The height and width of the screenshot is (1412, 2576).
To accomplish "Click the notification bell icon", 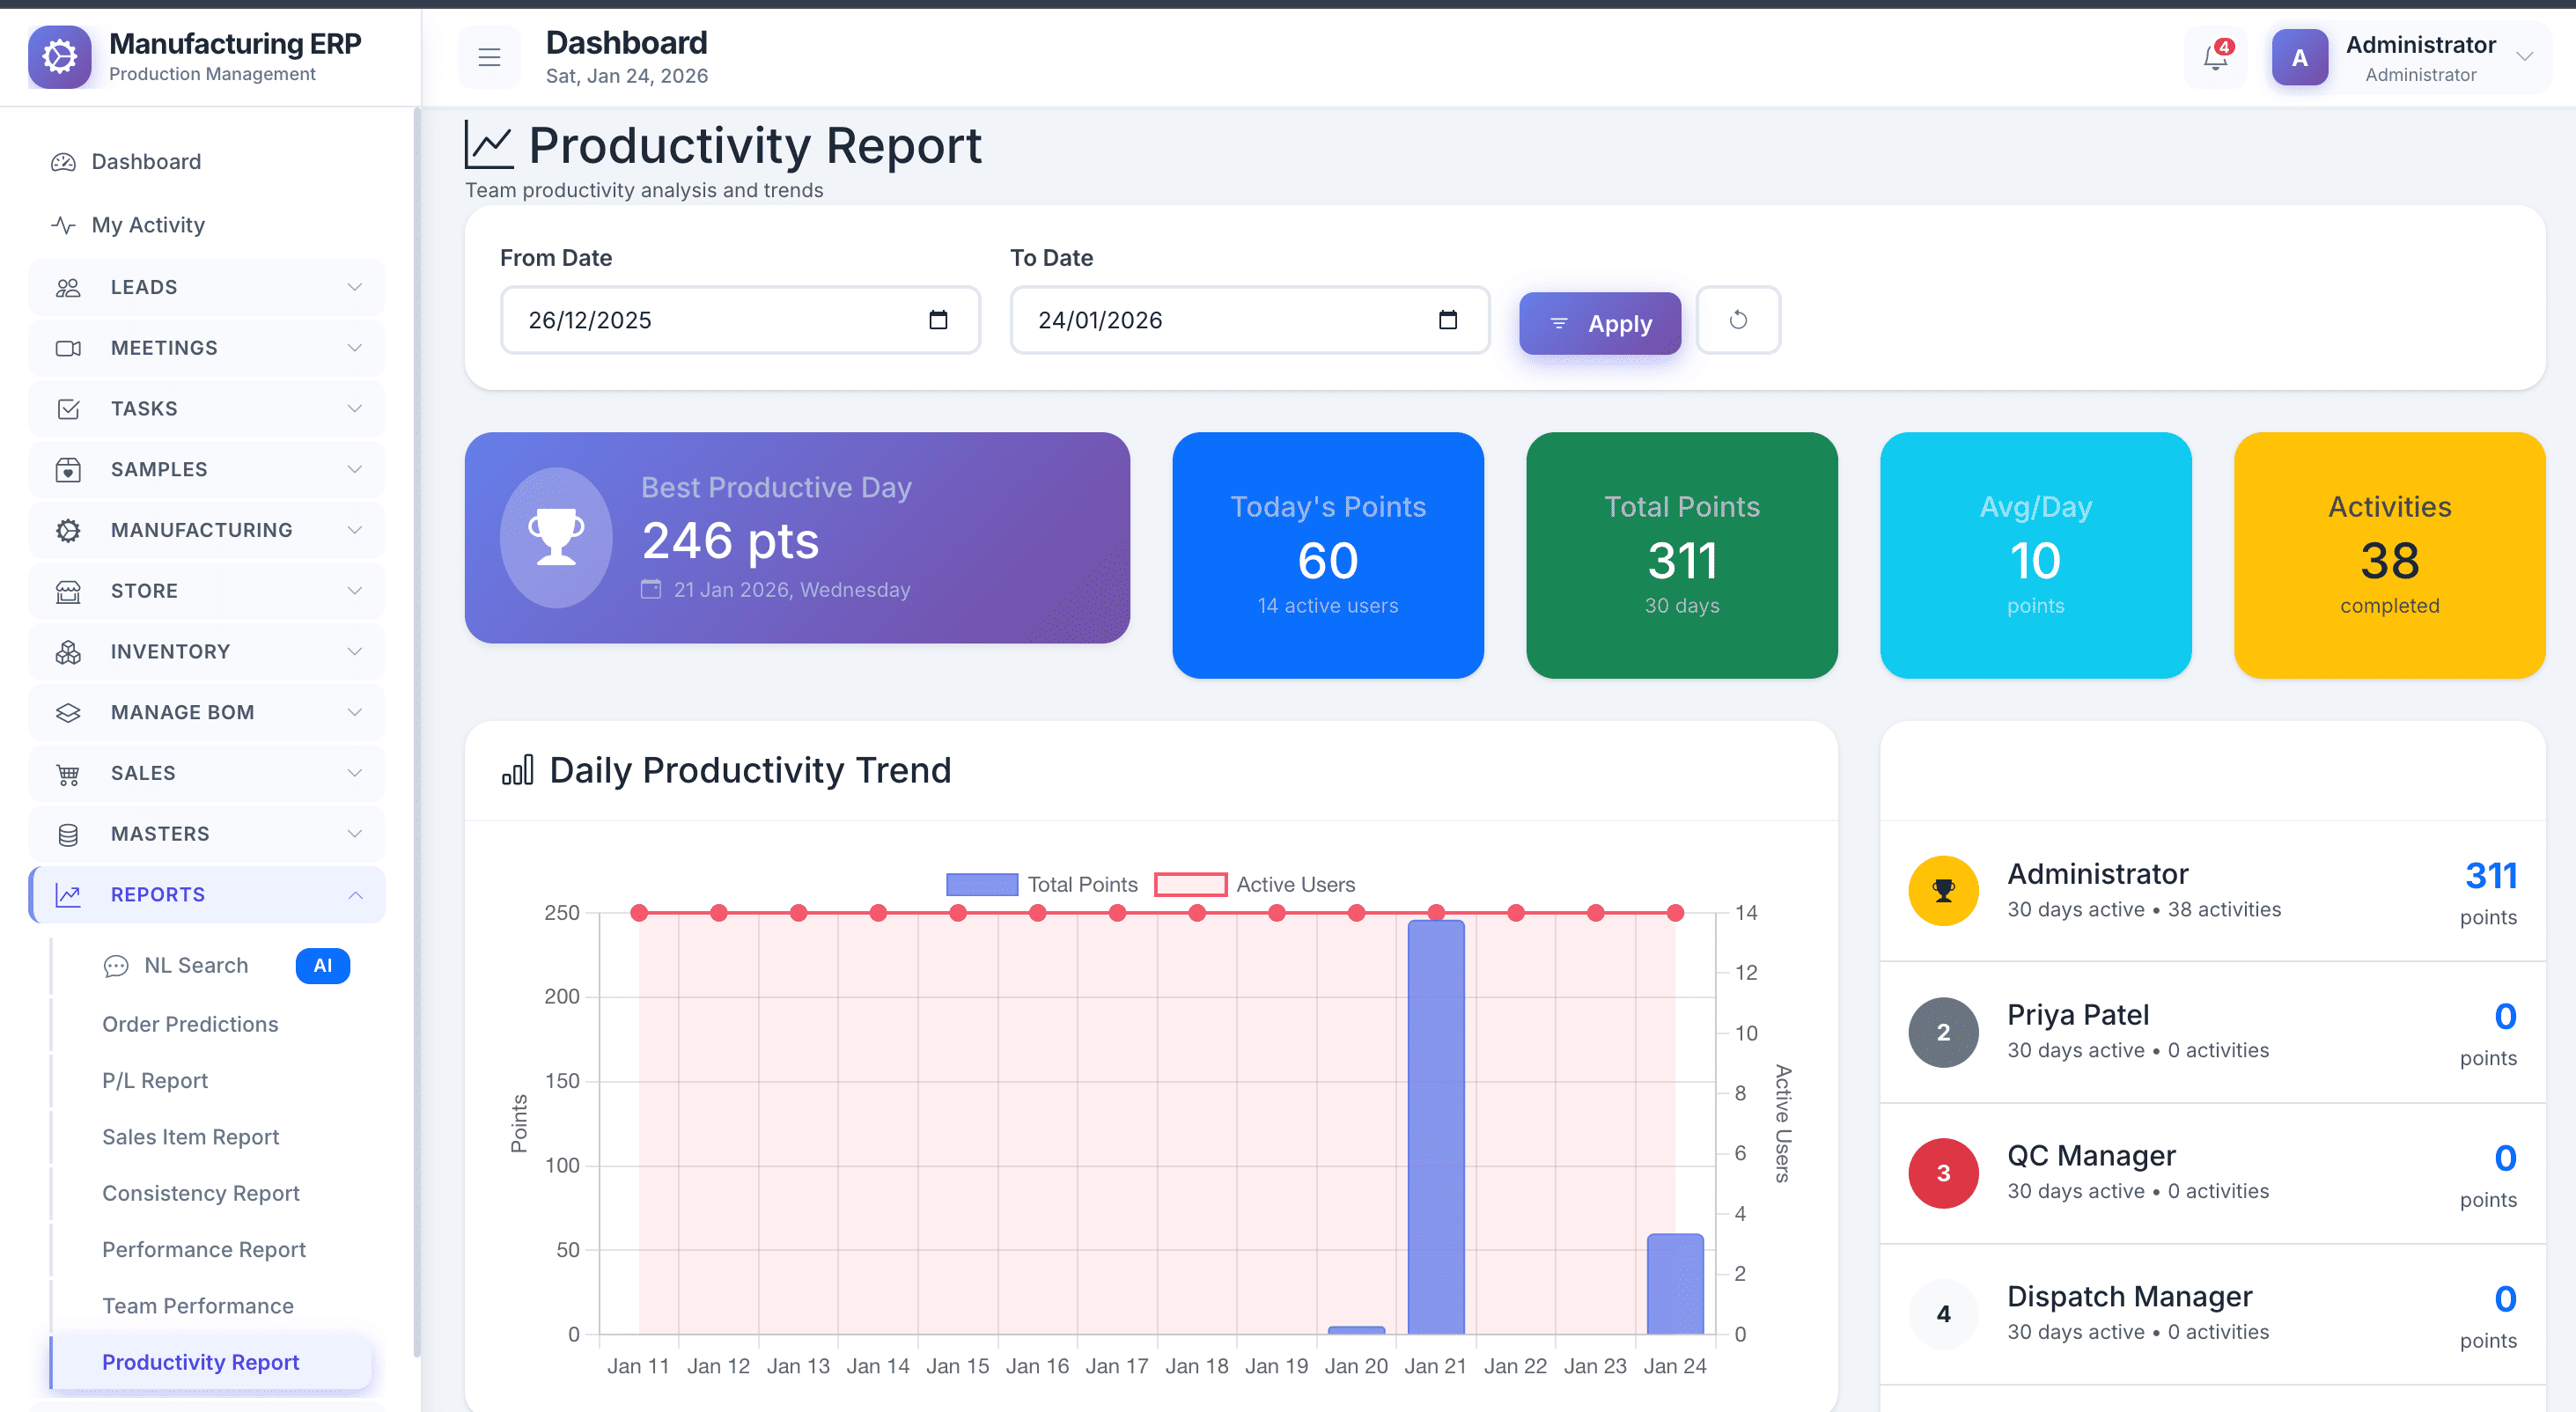I will point(2215,58).
